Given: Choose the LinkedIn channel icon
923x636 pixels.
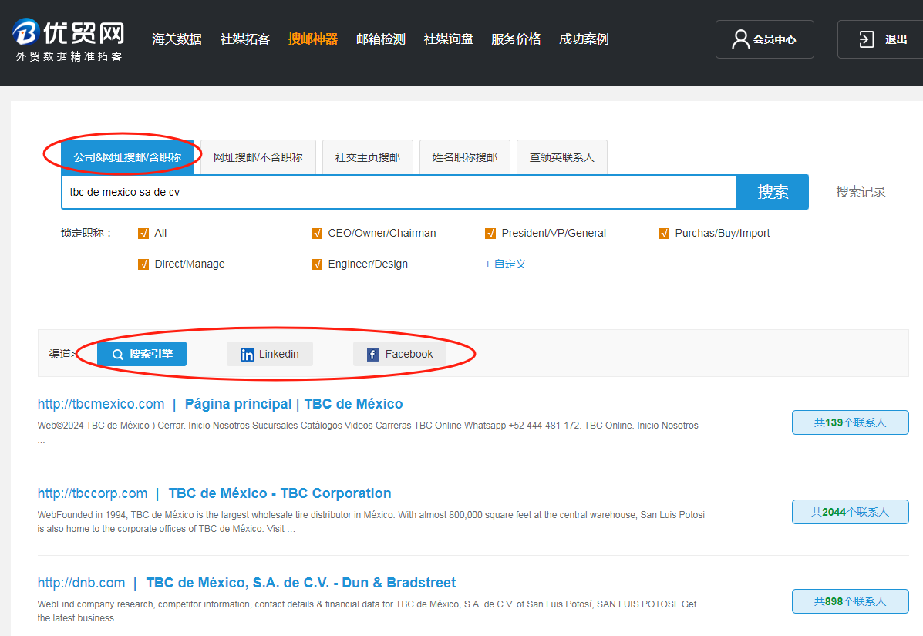Looking at the screenshot, I should 248,355.
